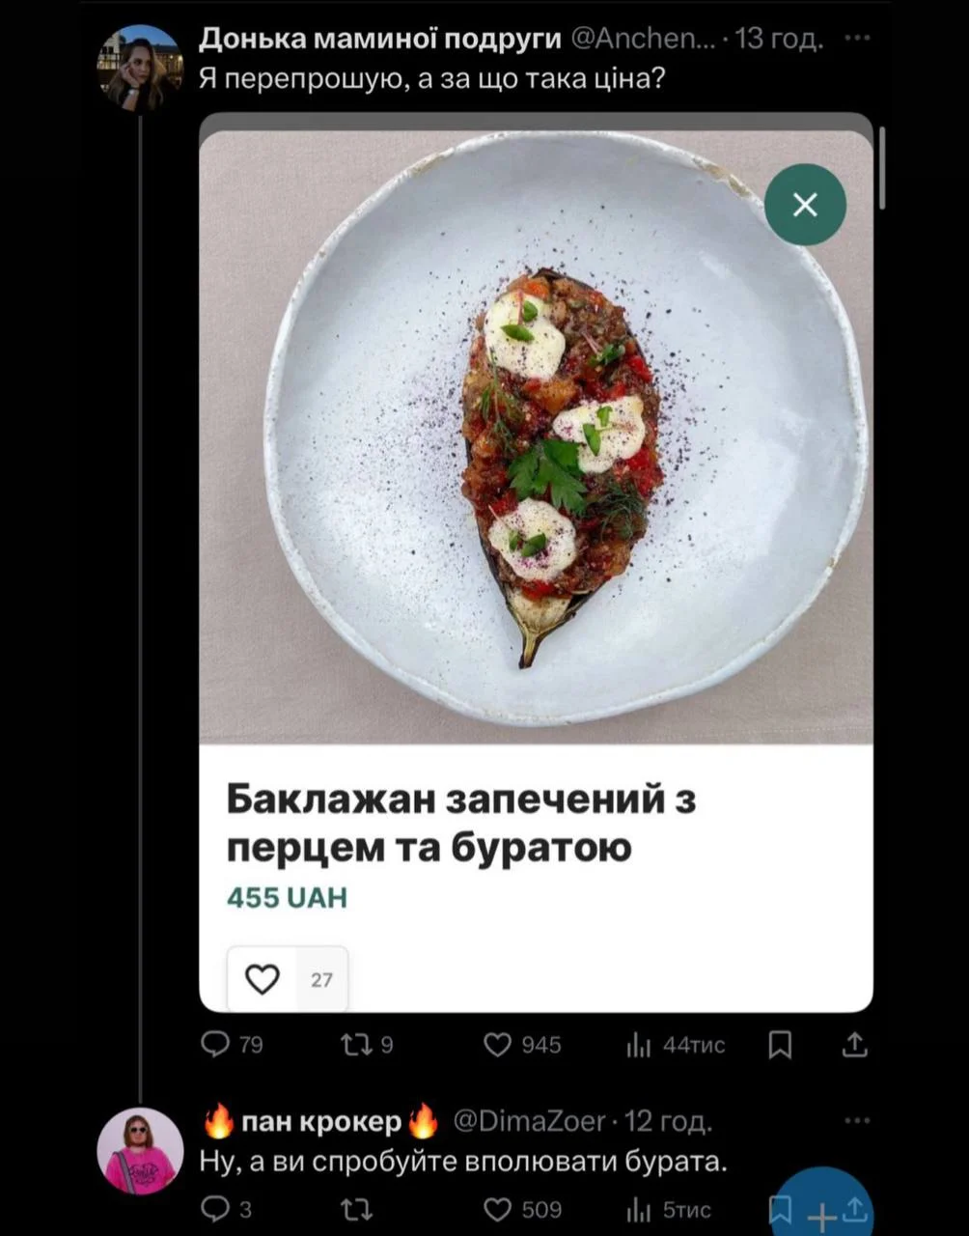969x1236 pixels.
Task: Open more options for пан крокер reply
Action: [856, 1121]
